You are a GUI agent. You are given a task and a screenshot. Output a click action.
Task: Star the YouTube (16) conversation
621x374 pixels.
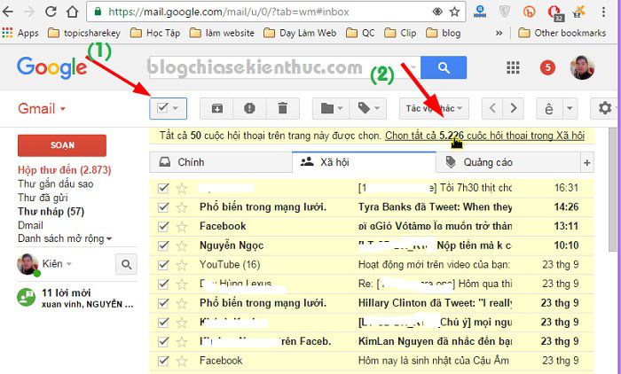pyautogui.click(x=182, y=265)
